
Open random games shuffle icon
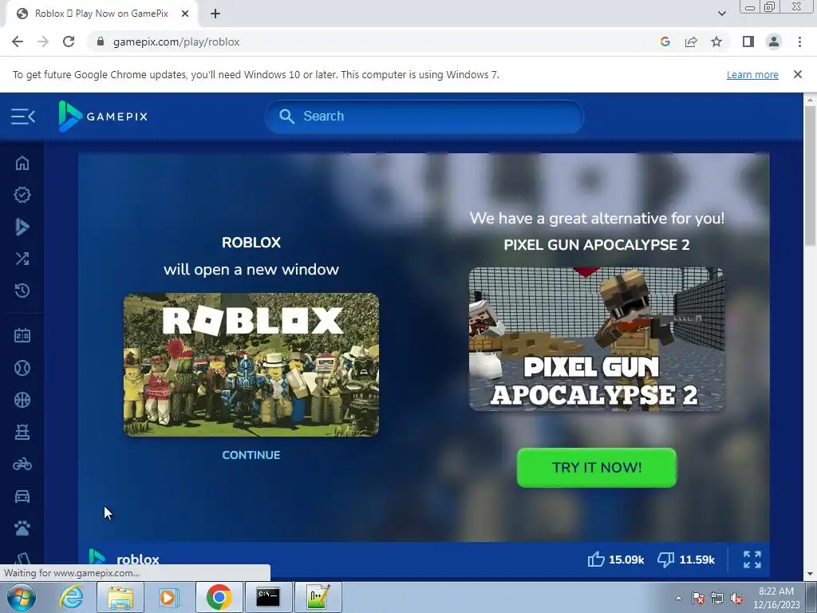pos(22,259)
